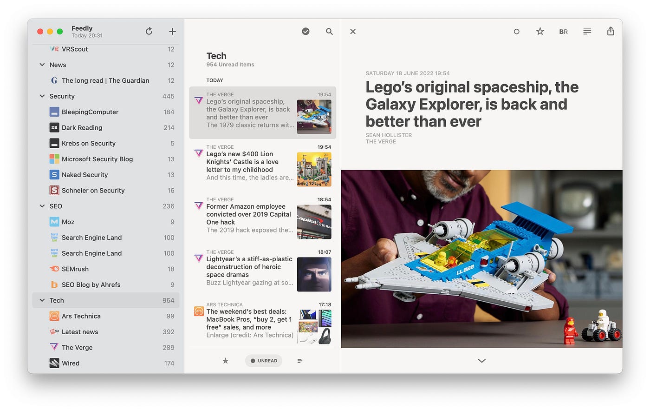Open SEO Blog by Ahrefs feed
The height and width of the screenshot is (410, 650).
point(106,284)
